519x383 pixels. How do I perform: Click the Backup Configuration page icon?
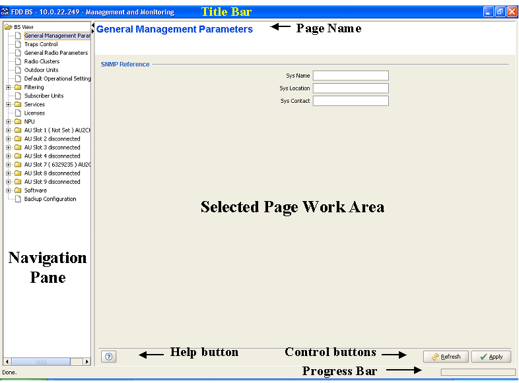18,199
